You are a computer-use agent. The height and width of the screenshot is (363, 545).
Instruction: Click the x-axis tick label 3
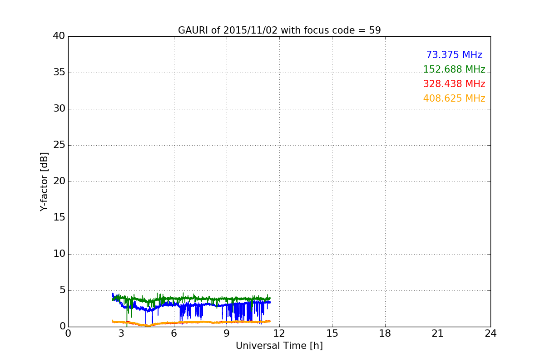(121, 333)
